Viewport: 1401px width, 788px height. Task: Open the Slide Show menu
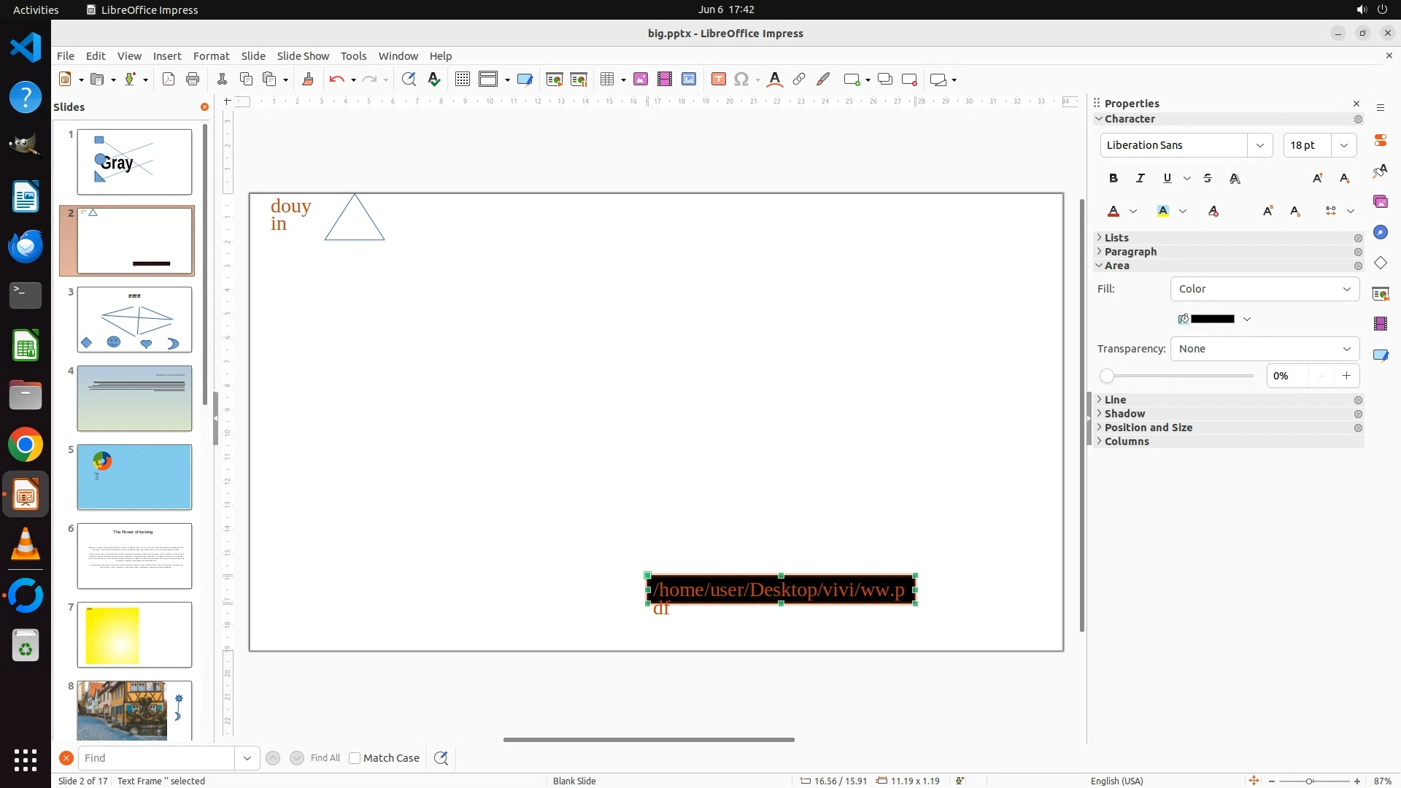pos(303,56)
